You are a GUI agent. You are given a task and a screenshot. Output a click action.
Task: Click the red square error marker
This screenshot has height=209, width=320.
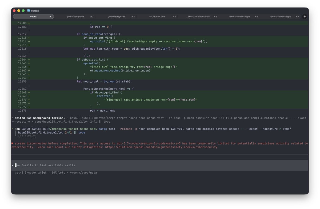pyautogui.click(x=12, y=143)
